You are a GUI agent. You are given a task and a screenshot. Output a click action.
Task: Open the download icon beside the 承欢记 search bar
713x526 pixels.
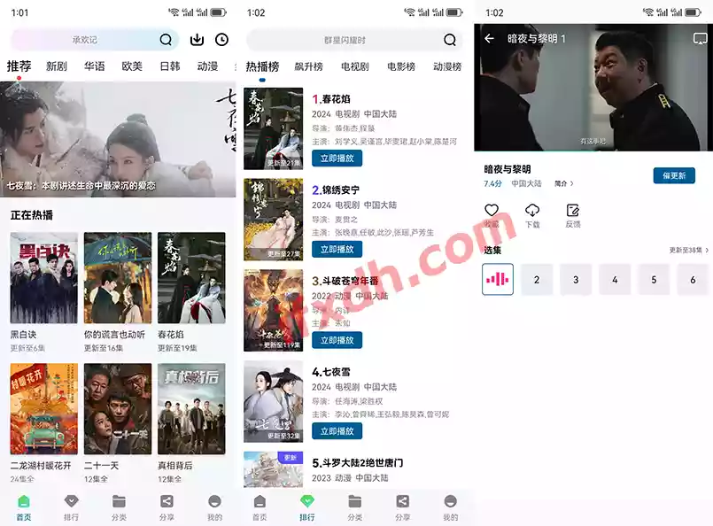pos(198,40)
